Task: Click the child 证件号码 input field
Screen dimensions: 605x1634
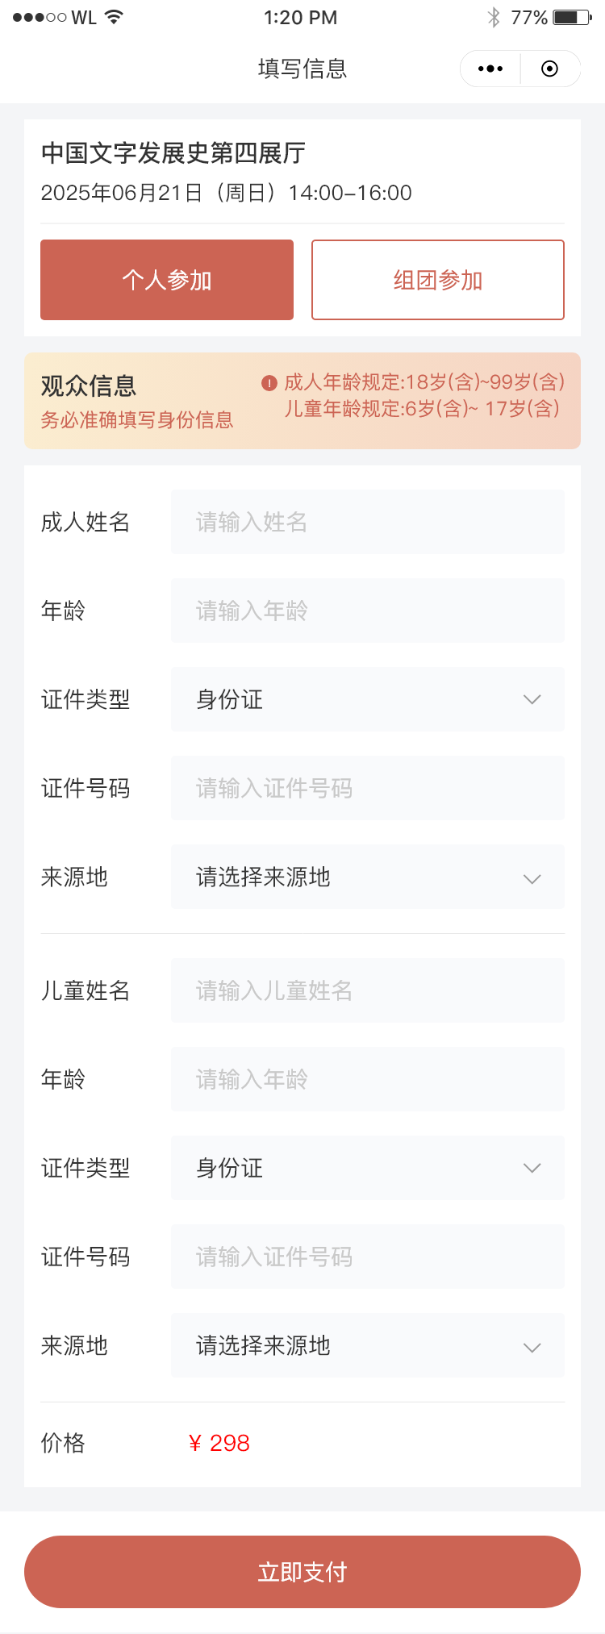Action: coord(368,1257)
